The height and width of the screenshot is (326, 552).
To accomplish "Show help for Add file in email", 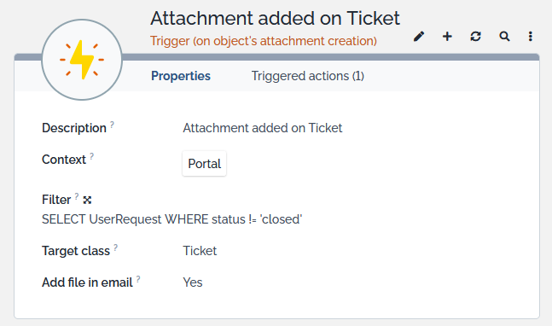I will coord(138,279).
